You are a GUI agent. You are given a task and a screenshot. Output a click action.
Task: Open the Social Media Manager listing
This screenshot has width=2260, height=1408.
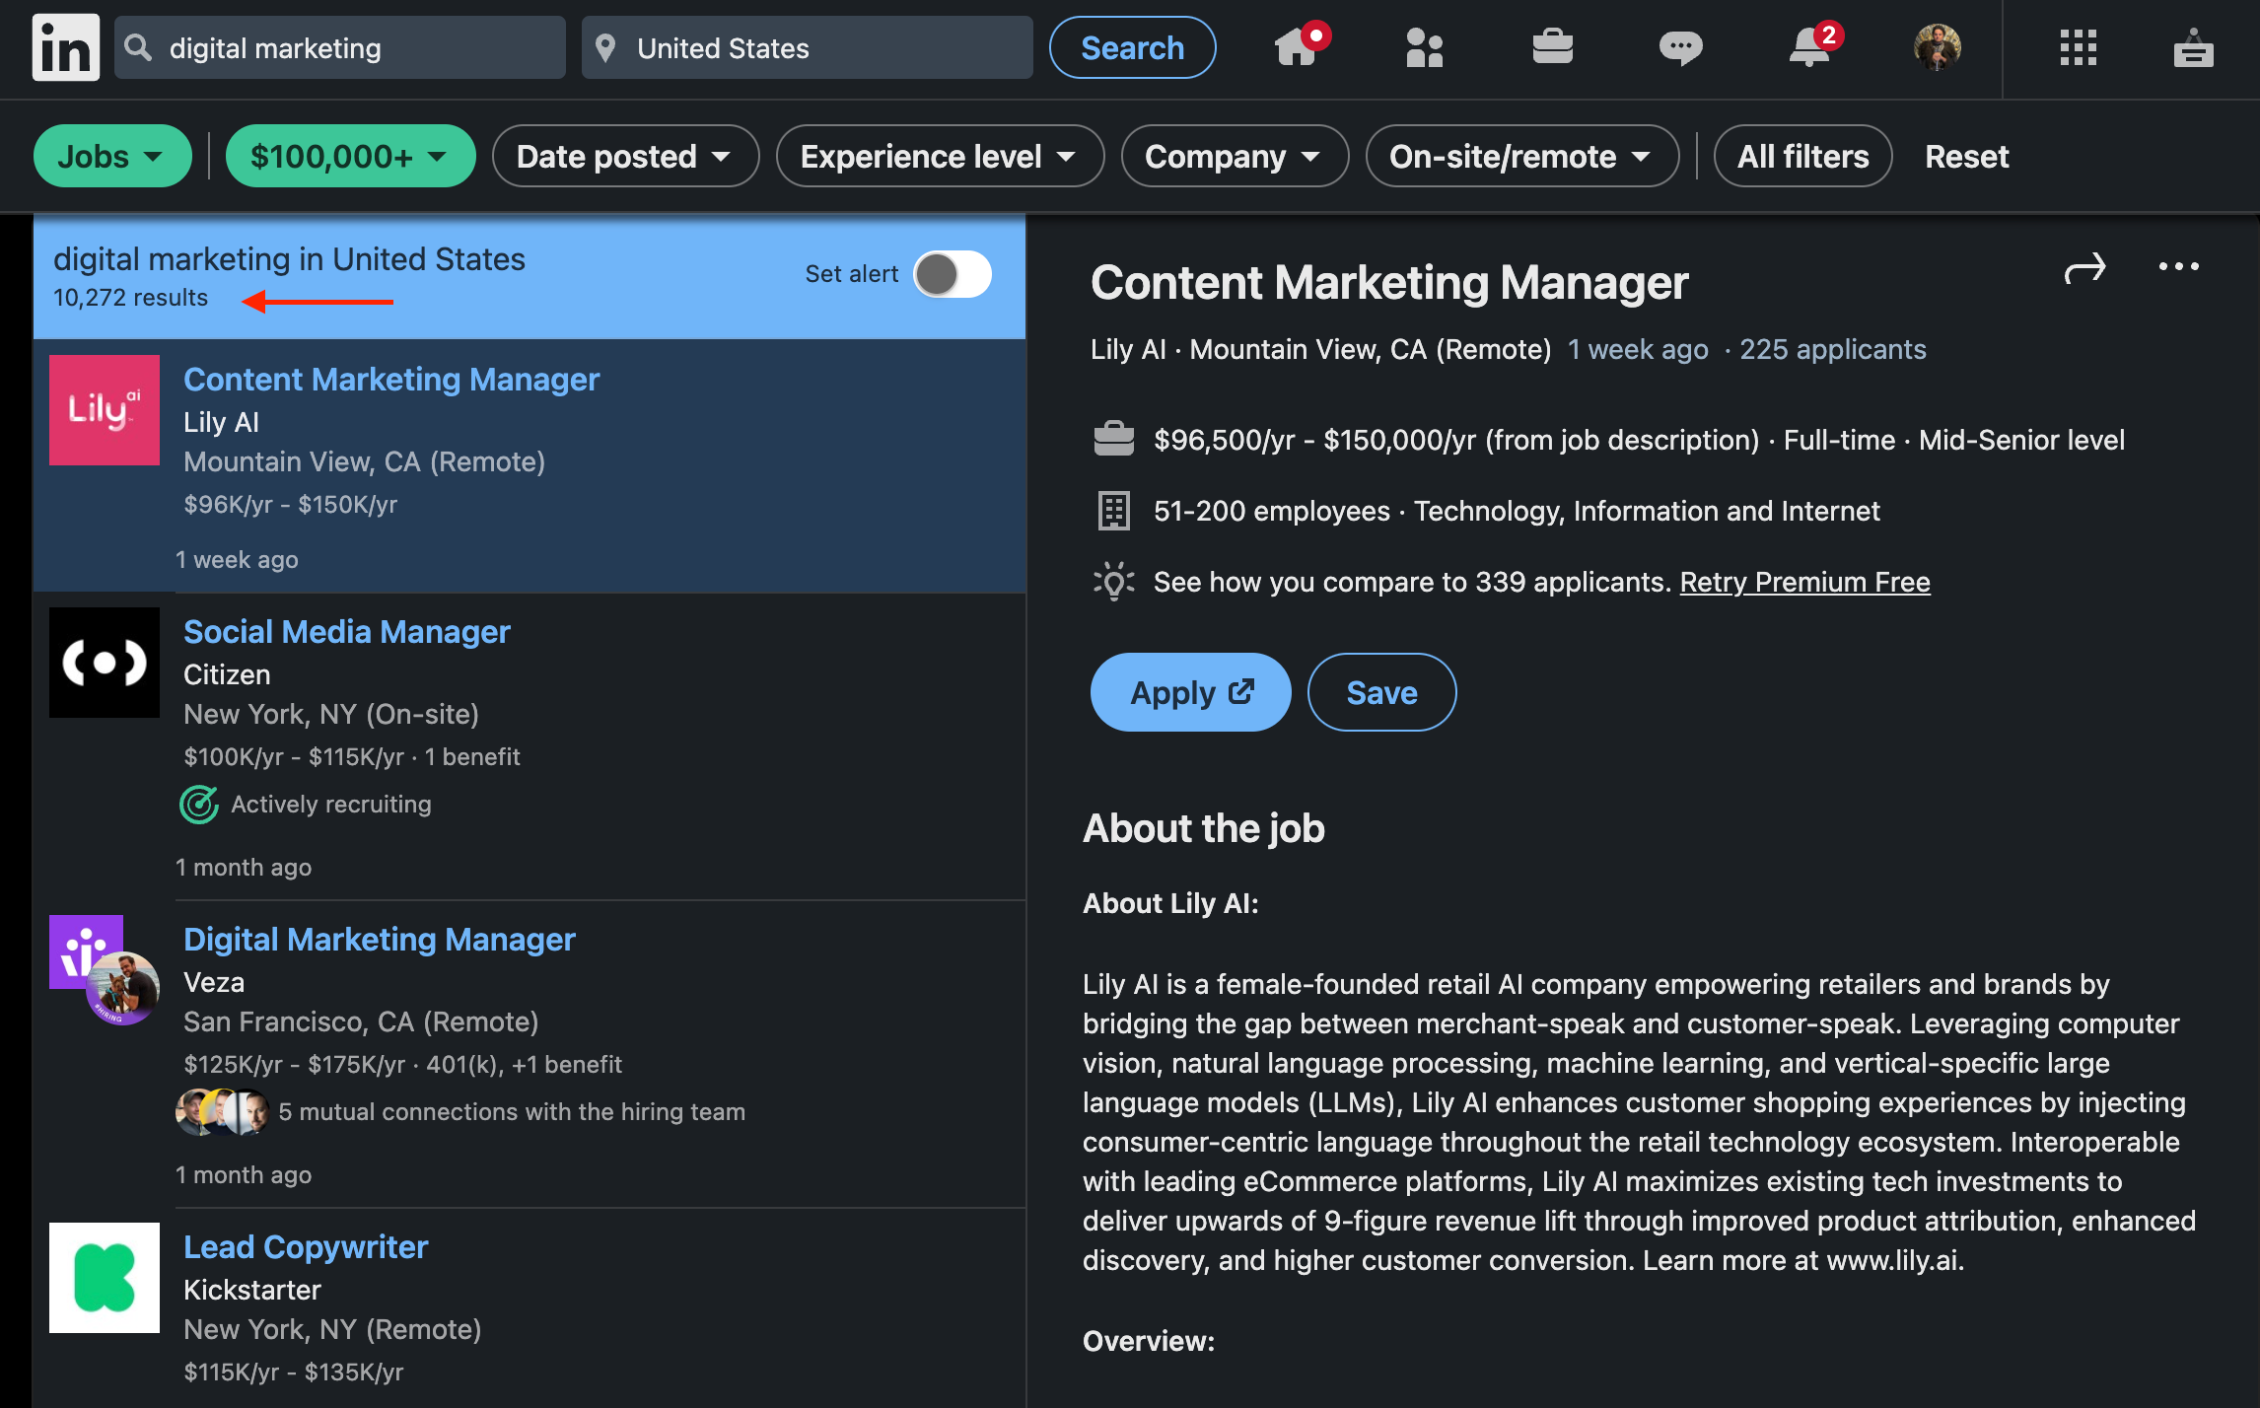(x=347, y=631)
